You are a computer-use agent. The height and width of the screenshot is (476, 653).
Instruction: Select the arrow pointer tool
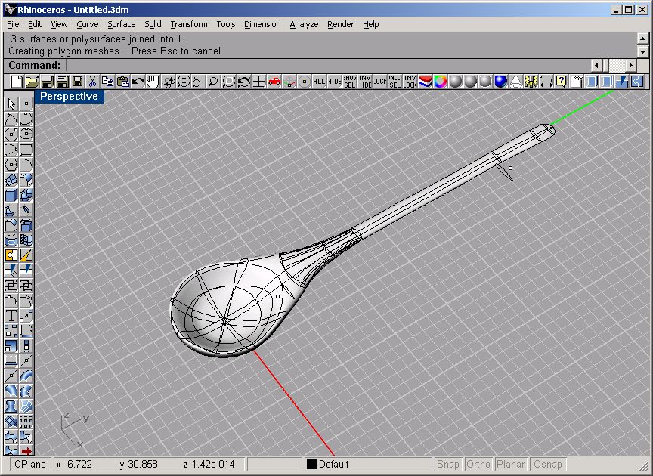tap(11, 104)
